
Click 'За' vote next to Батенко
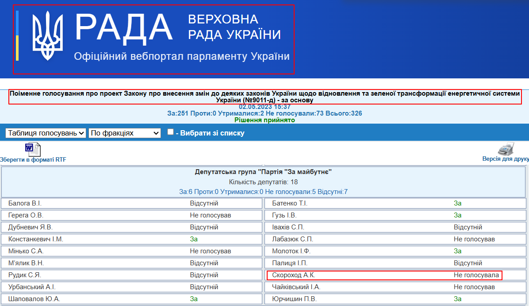[457, 203]
